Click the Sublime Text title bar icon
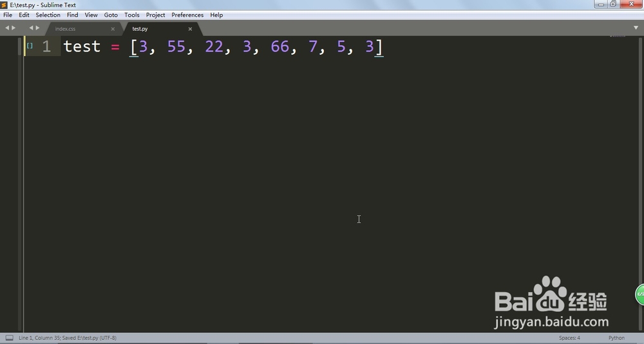Viewport: 644px width, 344px height. click(5, 5)
